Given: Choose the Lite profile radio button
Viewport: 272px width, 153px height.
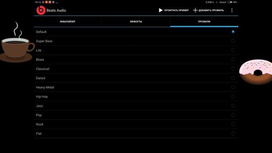Looking at the screenshot, I should [x=233, y=50].
